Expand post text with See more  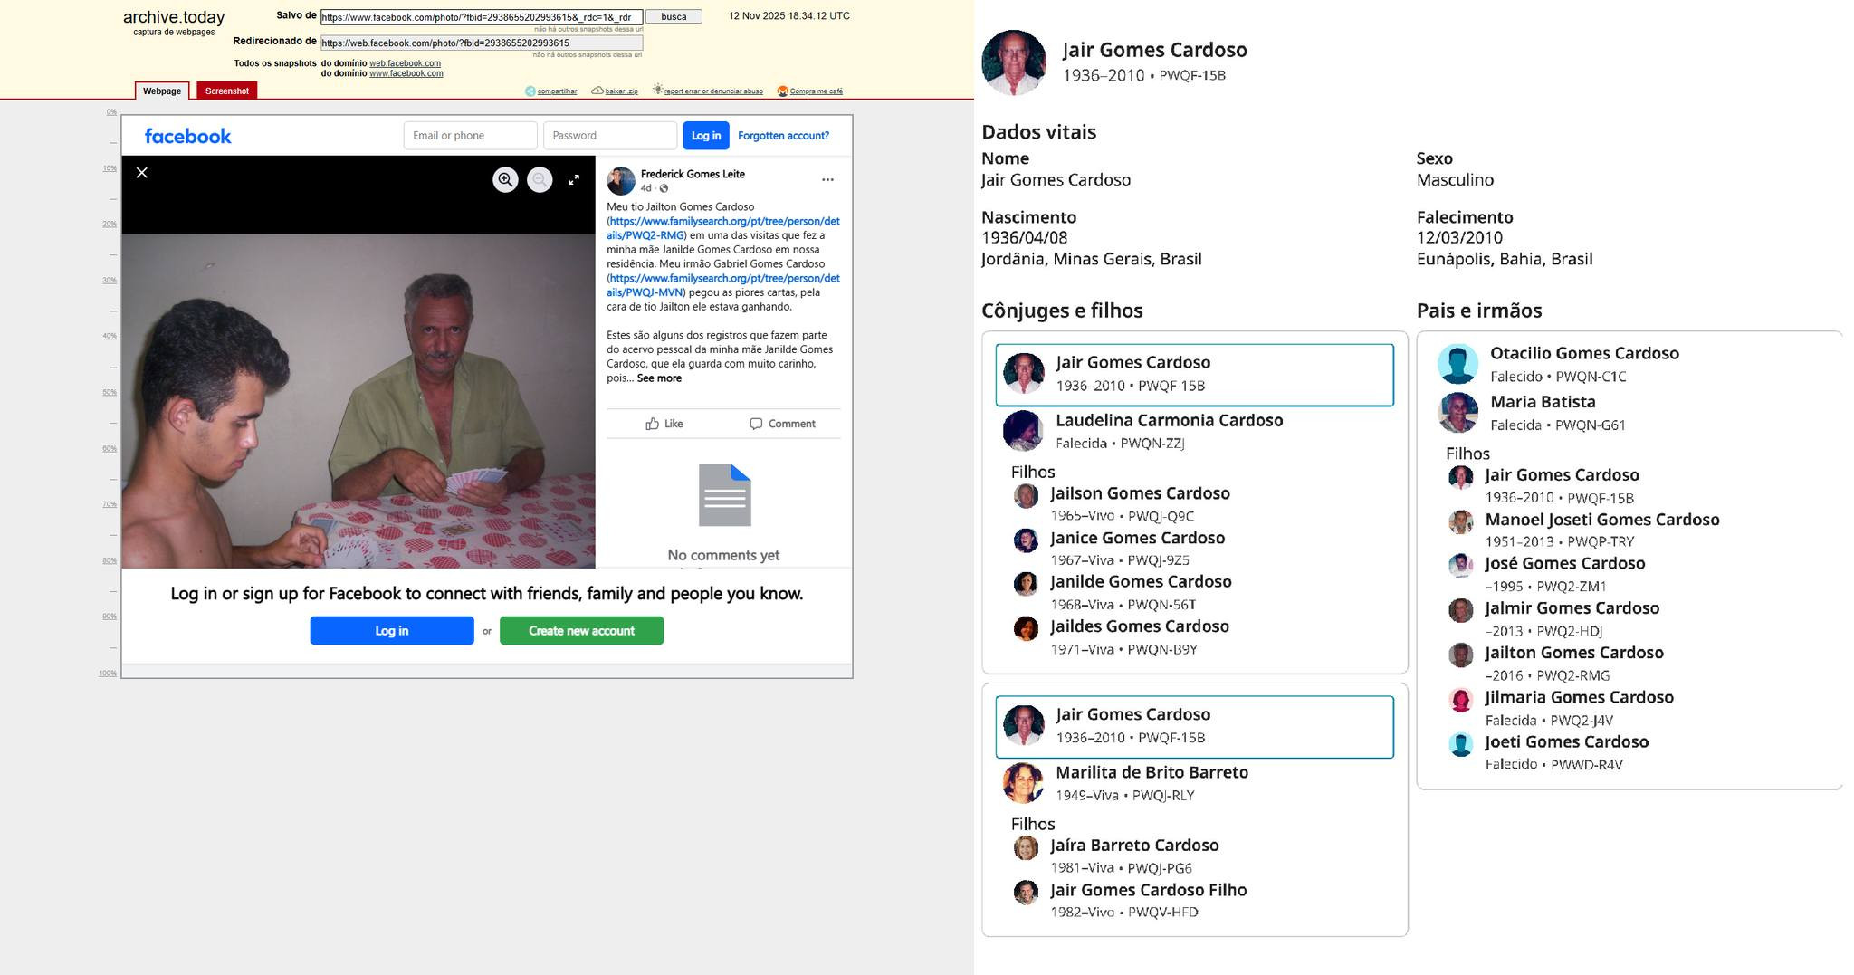659,378
